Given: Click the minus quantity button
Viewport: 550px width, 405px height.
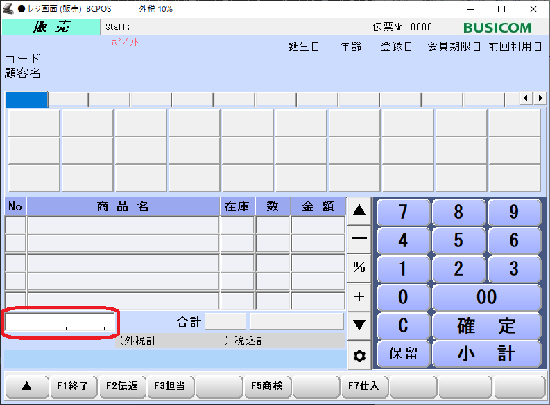Looking at the screenshot, I should 359,238.
